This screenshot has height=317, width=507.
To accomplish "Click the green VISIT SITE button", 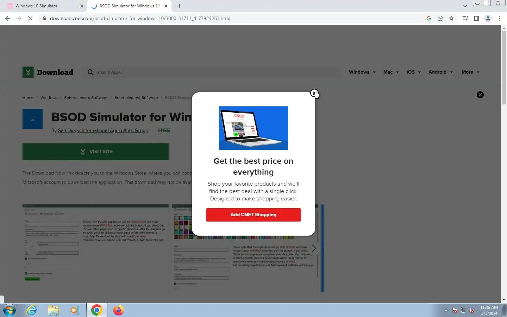I will point(96,152).
